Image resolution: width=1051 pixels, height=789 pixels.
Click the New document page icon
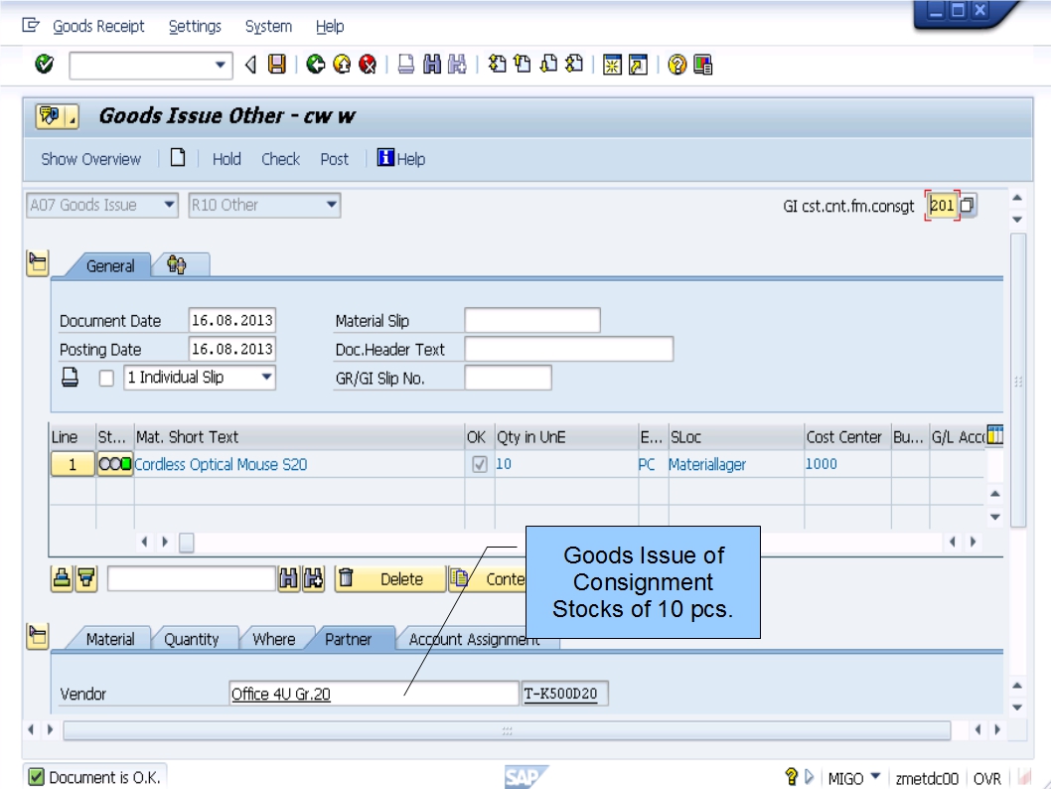tap(178, 158)
